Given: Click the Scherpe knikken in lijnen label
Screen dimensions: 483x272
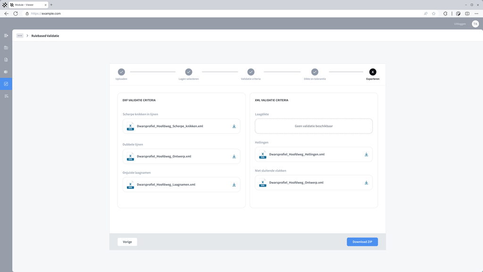Looking at the screenshot, I should (x=140, y=114).
